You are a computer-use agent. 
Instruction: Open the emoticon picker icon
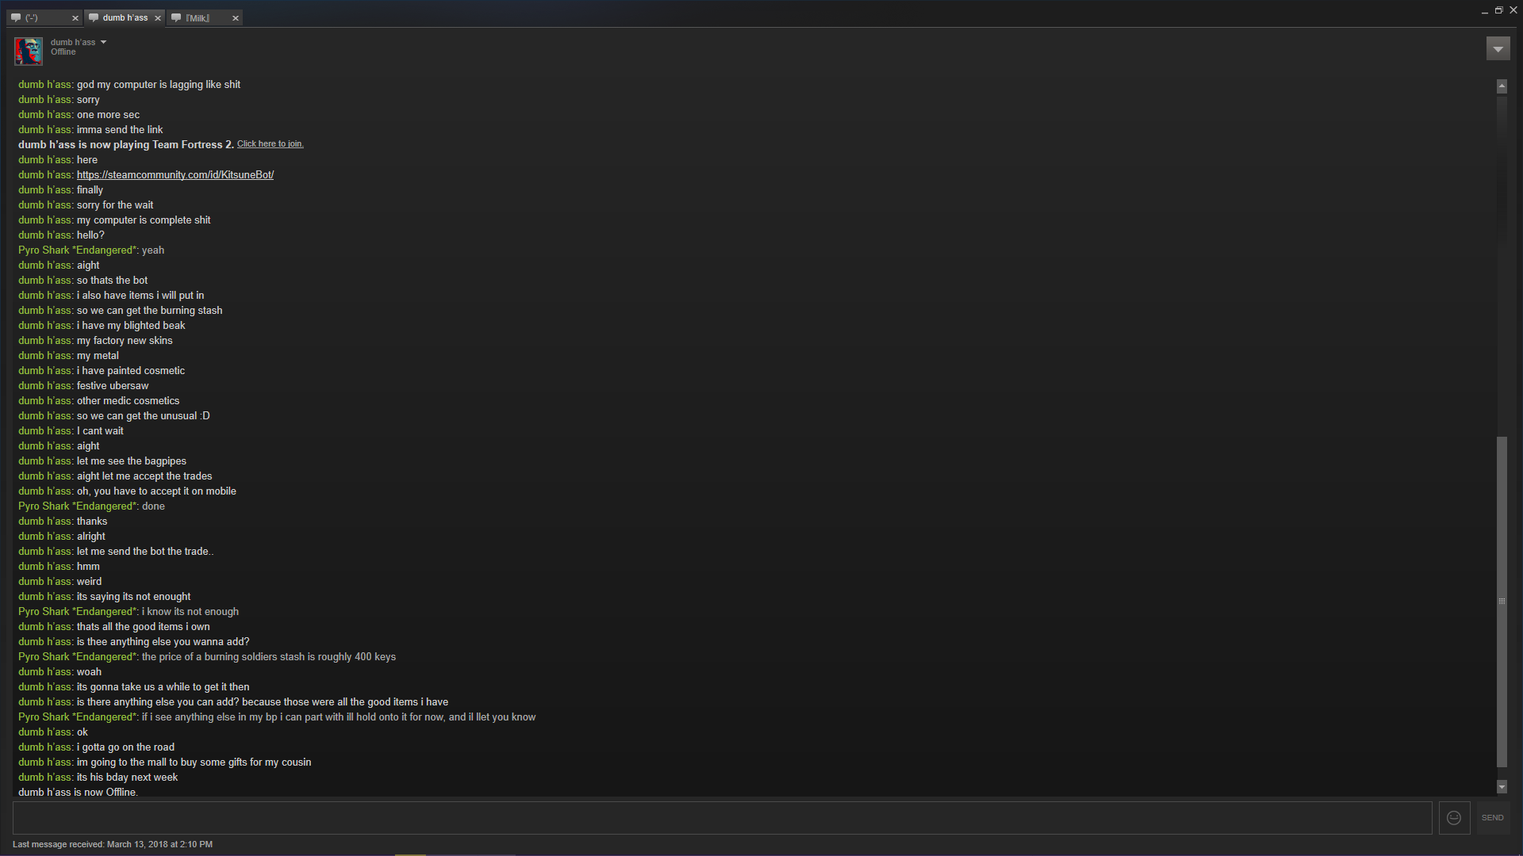1454,818
